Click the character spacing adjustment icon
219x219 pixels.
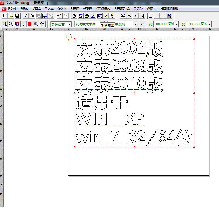(123, 16)
